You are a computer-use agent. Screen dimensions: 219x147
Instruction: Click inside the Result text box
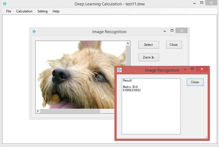151,106
